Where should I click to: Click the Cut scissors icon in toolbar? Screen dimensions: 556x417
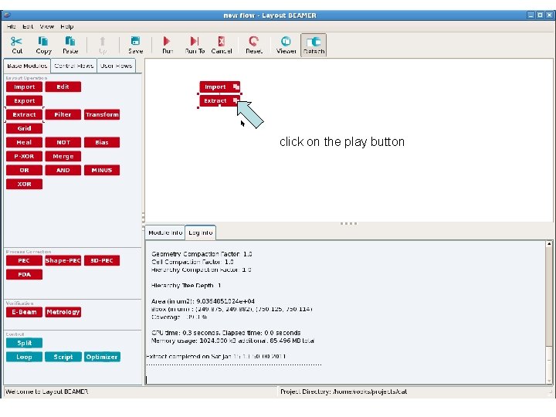(16, 41)
